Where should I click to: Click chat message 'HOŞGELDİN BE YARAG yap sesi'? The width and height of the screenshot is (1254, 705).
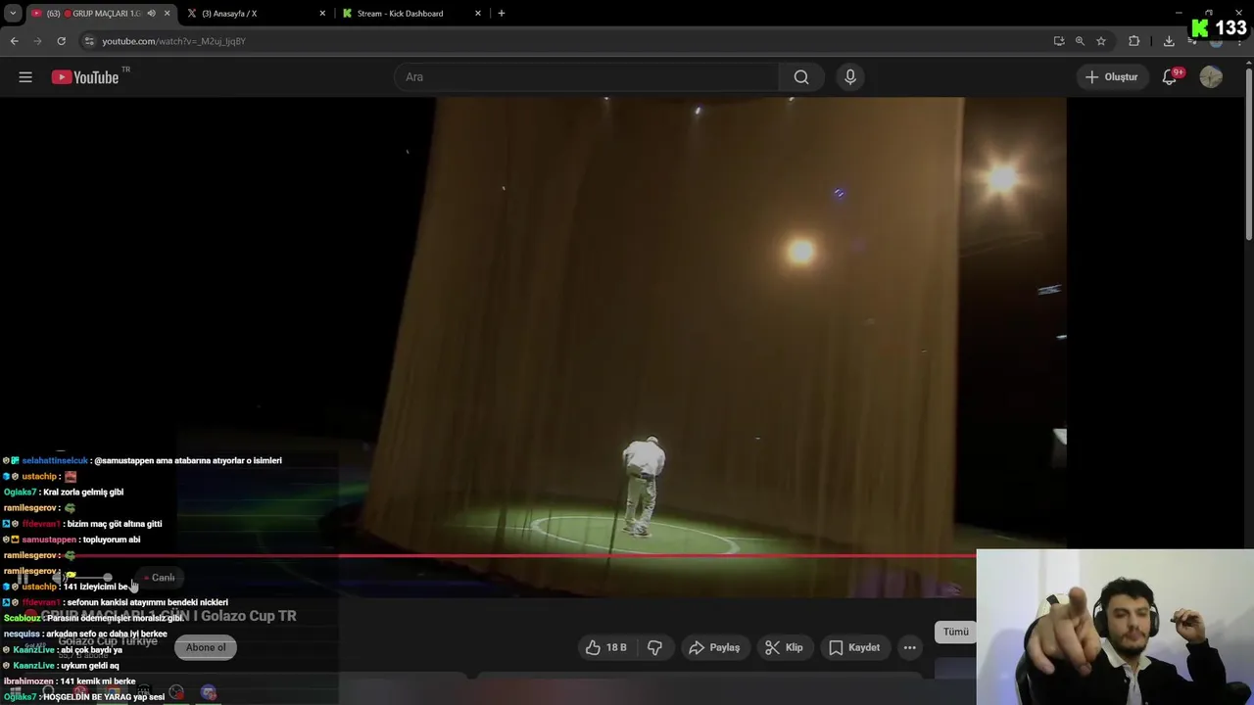(104, 697)
